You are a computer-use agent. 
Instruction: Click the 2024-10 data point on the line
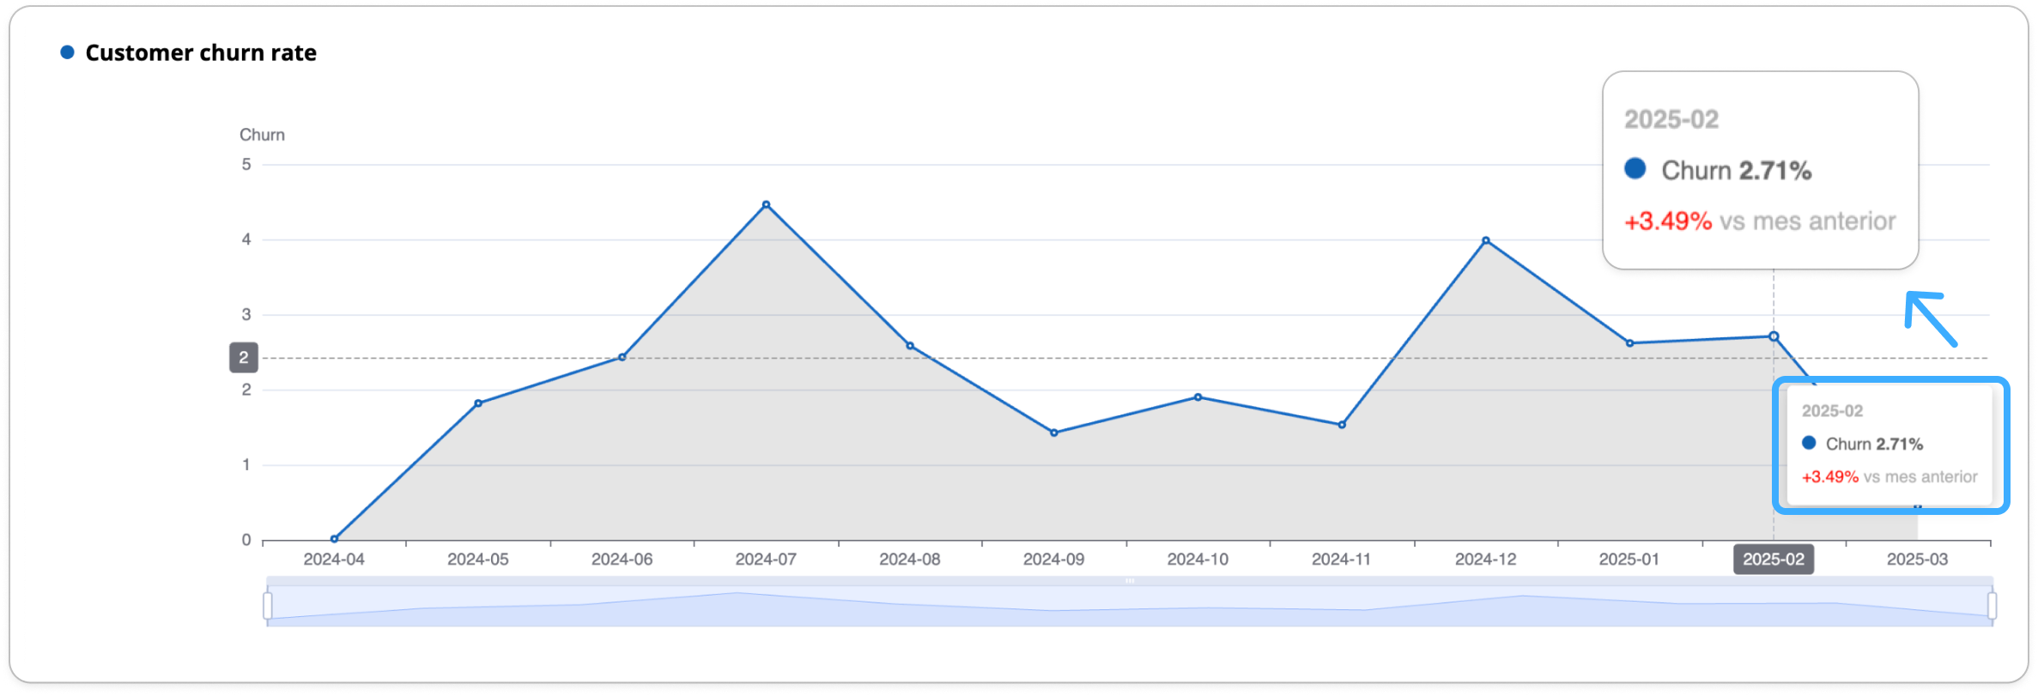pyautogui.click(x=1198, y=397)
